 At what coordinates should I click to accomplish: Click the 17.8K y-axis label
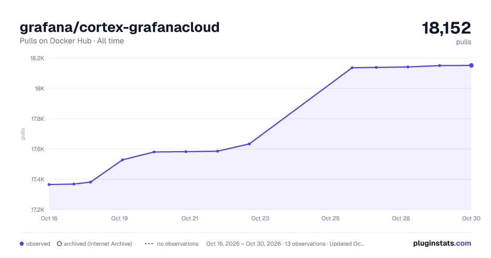point(37,119)
